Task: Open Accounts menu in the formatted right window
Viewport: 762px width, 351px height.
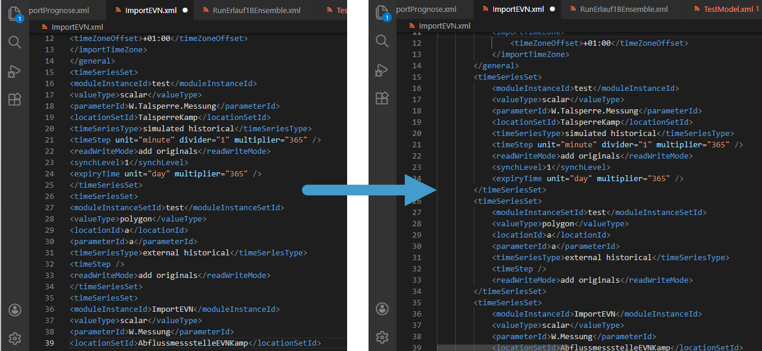Action: click(382, 309)
